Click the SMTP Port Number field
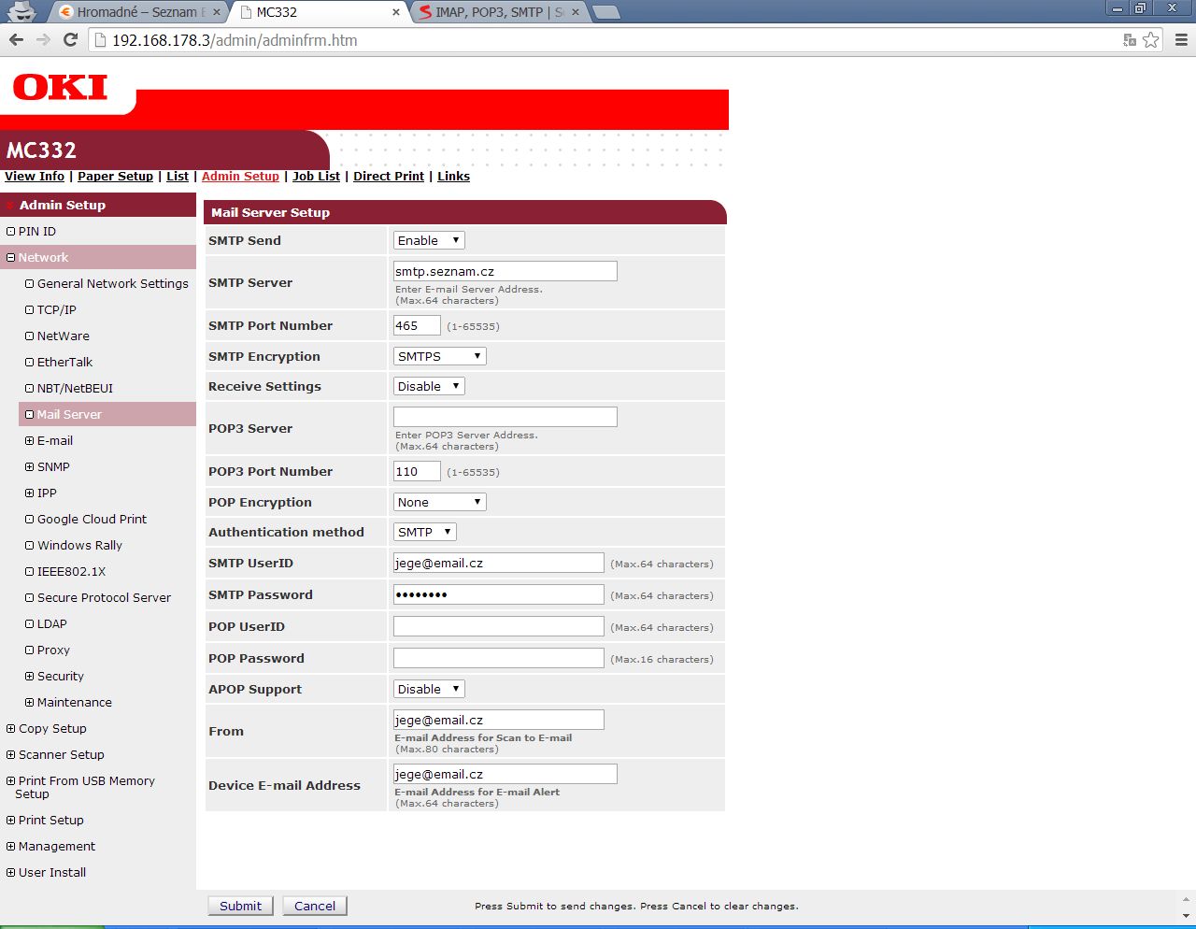 pyautogui.click(x=417, y=325)
